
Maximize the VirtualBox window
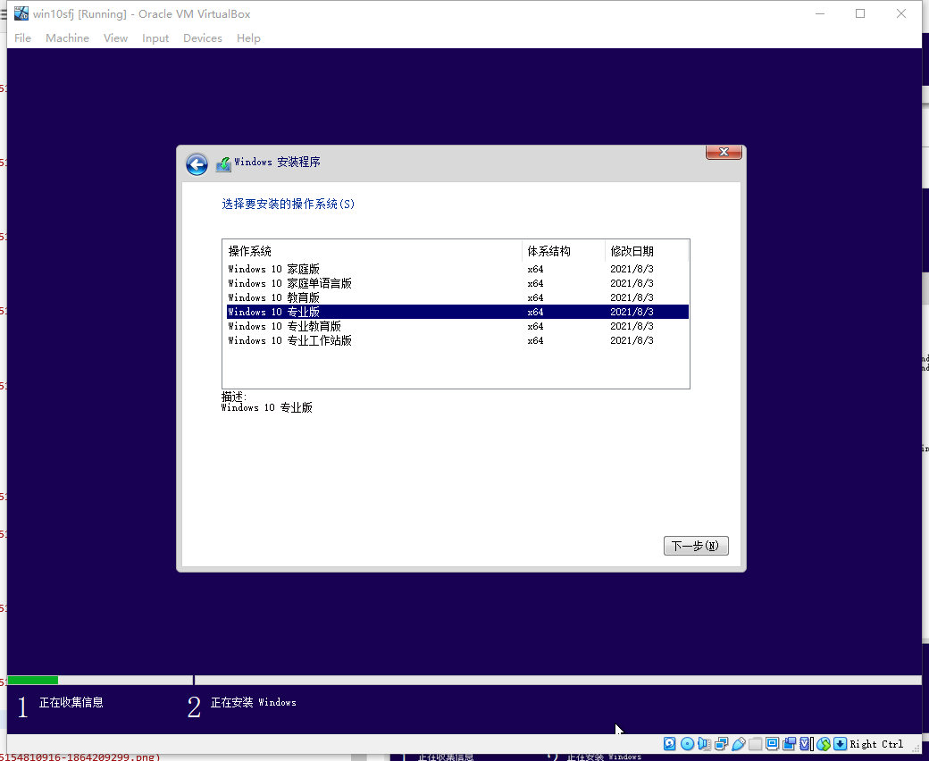coord(860,13)
